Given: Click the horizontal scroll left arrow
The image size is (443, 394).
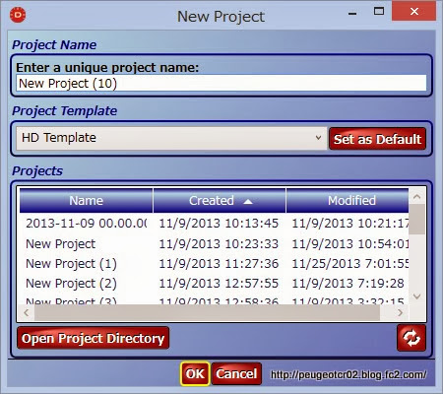Looking at the screenshot, I should [27, 312].
